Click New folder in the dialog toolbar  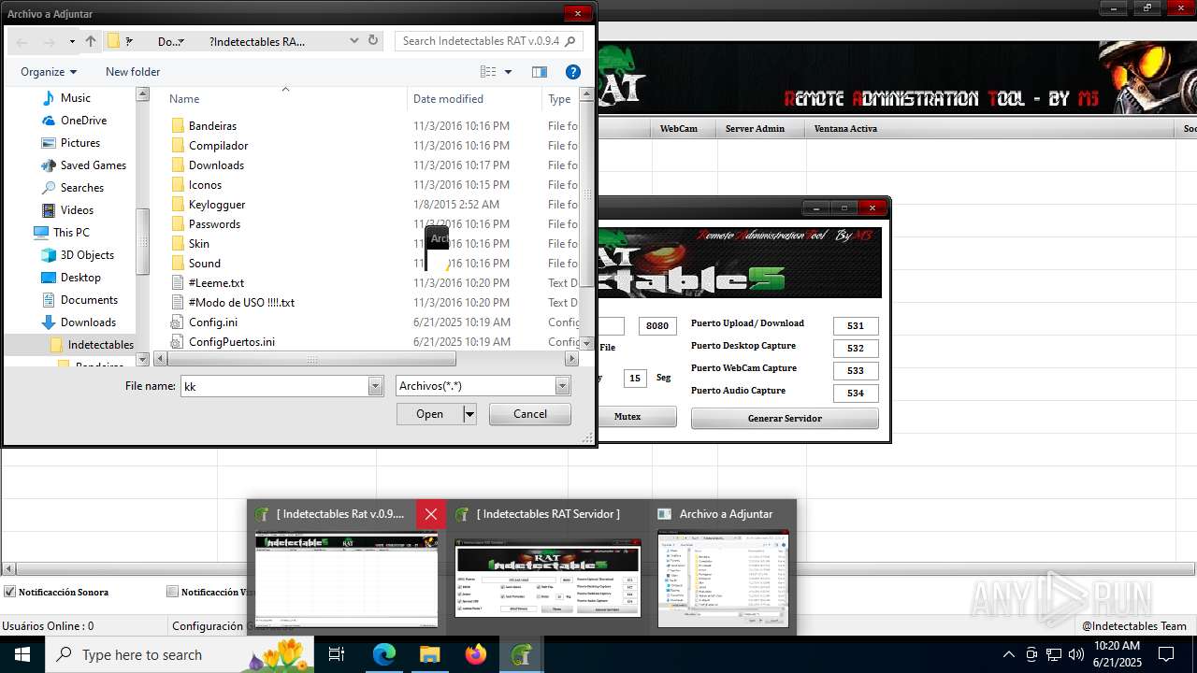pyautogui.click(x=133, y=71)
